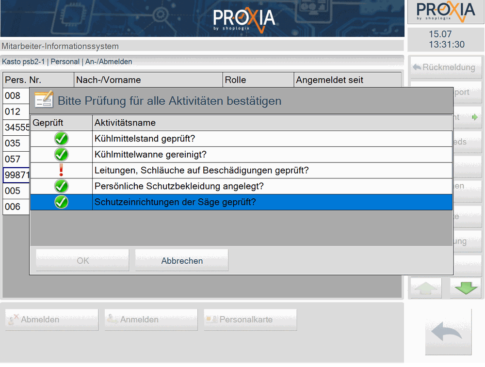Viewport: 485px width, 367px height.
Task: Click the green down arrow icon
Action: pyautogui.click(x=466, y=288)
